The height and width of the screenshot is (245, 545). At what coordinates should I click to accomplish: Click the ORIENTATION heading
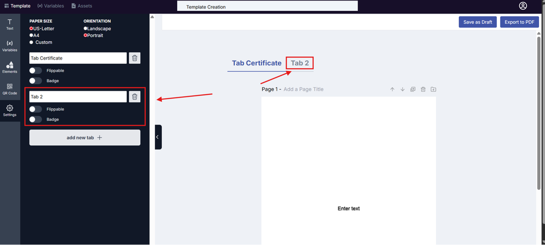[x=97, y=21]
